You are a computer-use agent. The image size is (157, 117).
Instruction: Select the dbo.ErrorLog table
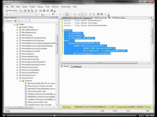click(x=27, y=35)
